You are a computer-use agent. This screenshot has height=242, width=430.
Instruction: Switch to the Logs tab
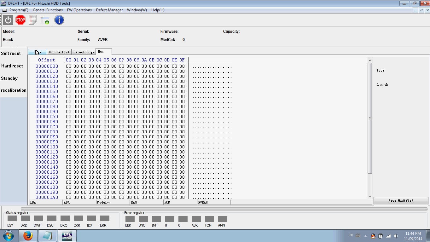click(x=38, y=52)
